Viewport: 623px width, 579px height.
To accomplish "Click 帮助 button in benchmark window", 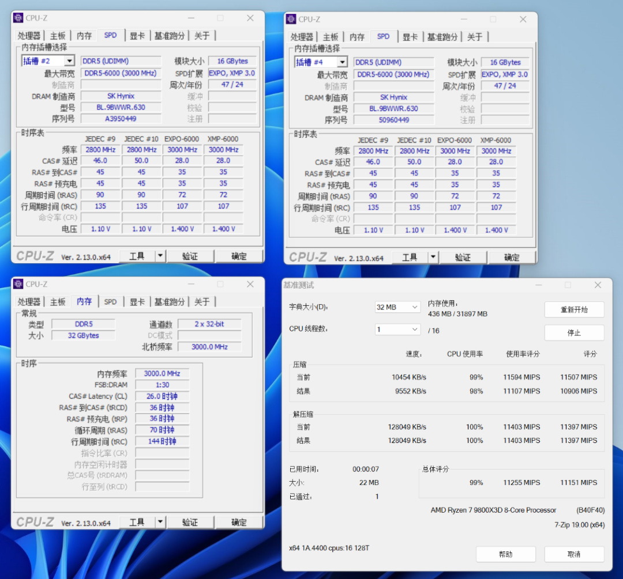I will point(506,554).
